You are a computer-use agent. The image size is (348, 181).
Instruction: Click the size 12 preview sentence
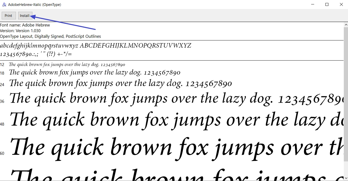tap(67, 64)
